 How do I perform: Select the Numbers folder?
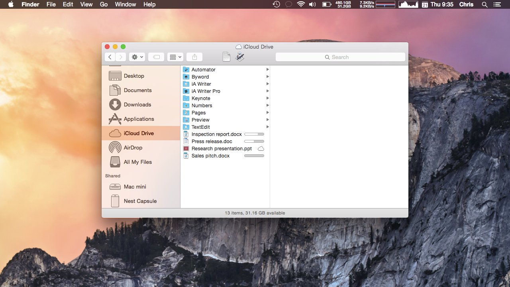[x=225, y=105]
